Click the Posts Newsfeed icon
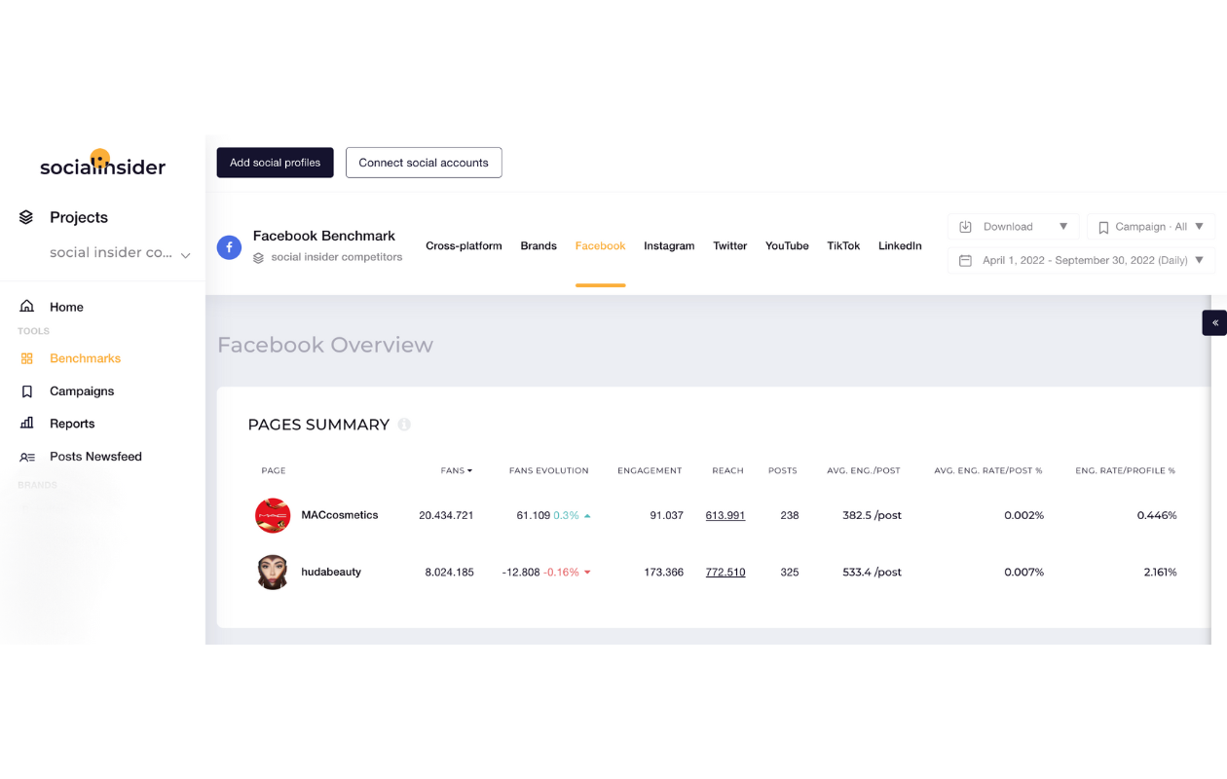This screenshot has width=1227, height=779. (27, 457)
